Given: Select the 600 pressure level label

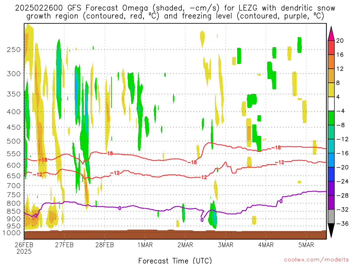Looking at the screenshot, I should point(14,165).
